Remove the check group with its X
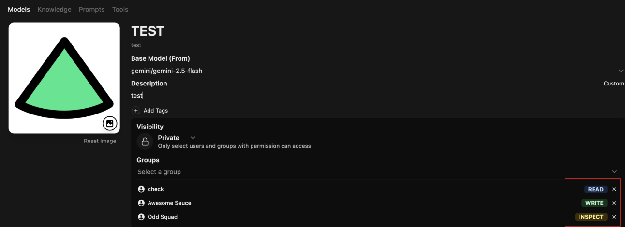Screen dimensions: 625x227 pyautogui.click(x=614, y=189)
